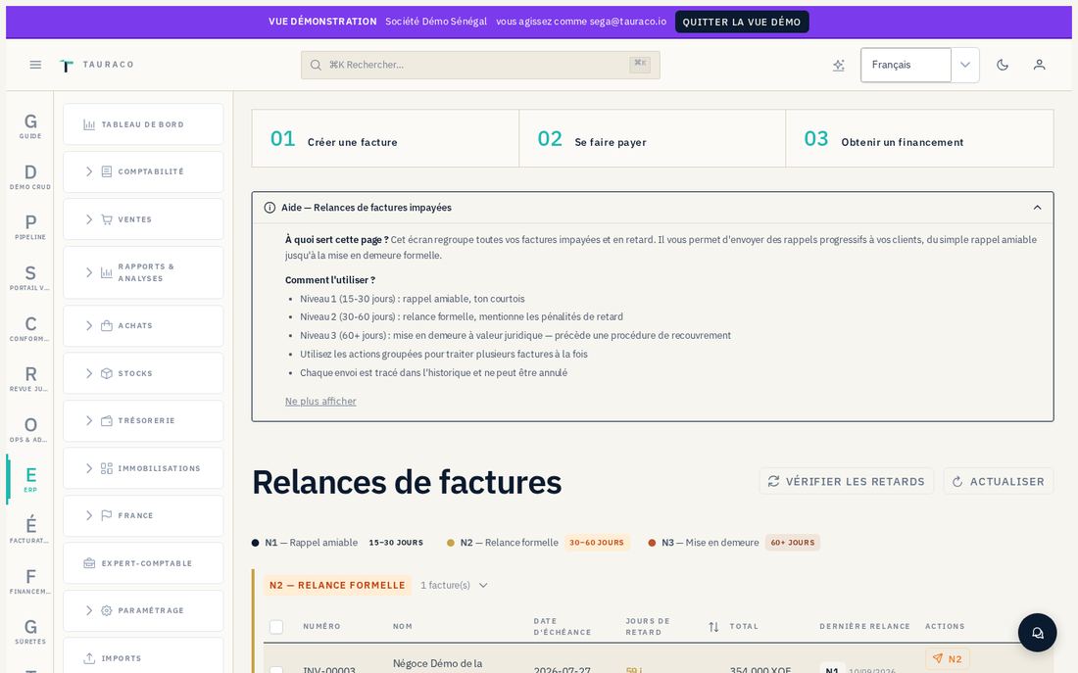1078x673 pixels.
Task: Go to step 03 Obtenir un financement
Action: (x=920, y=138)
